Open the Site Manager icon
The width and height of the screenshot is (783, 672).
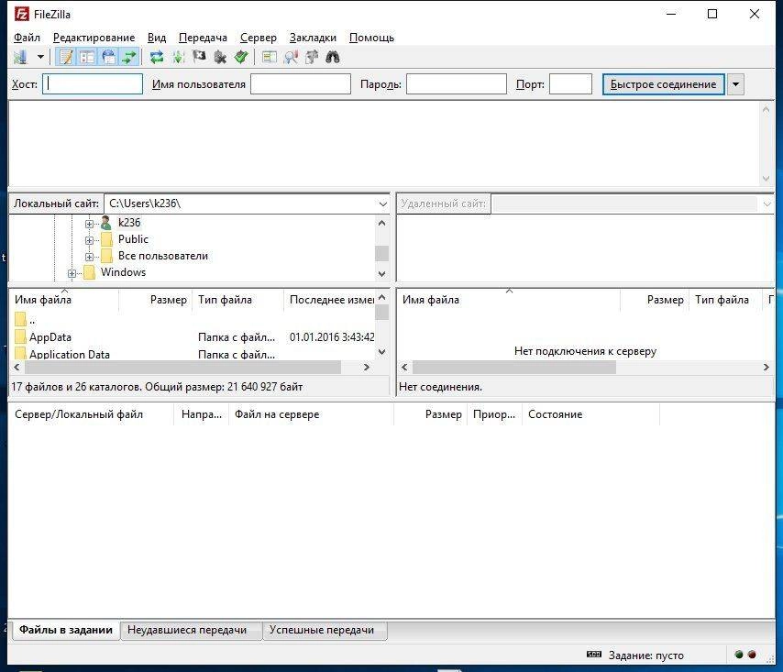[x=20, y=58]
